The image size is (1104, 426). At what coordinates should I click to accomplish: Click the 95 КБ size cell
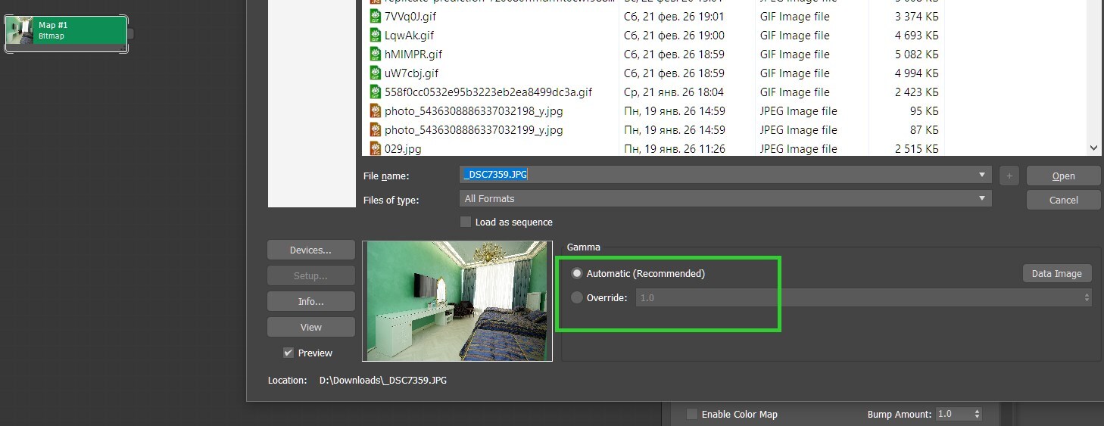coord(923,110)
